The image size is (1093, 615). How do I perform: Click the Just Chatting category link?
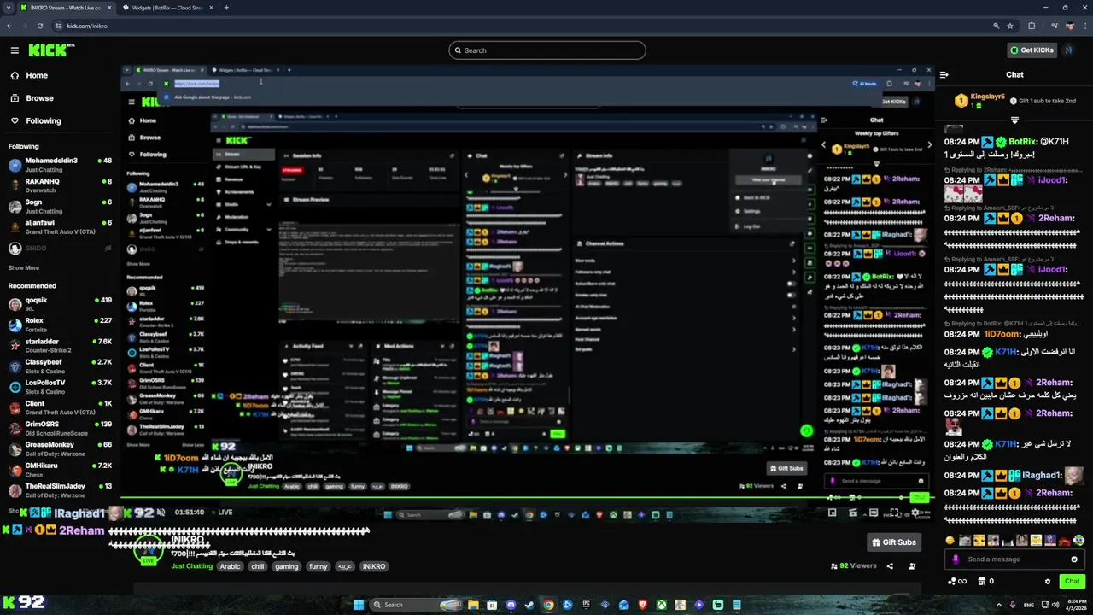[x=191, y=566]
